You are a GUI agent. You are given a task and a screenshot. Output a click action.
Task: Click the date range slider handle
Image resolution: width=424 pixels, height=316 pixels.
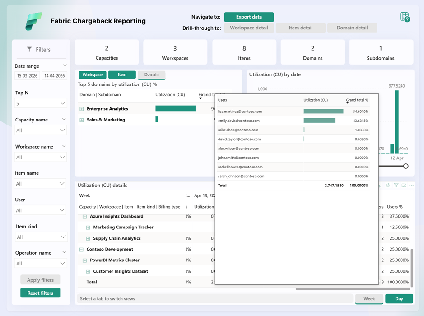[x=405, y=166]
